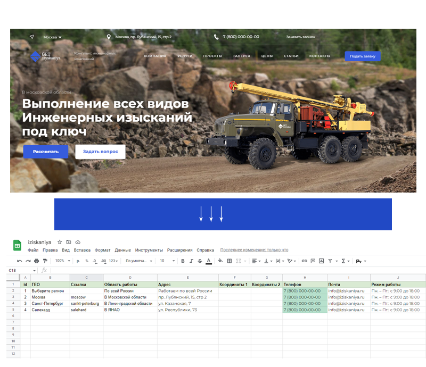Screen dimensions: 426x367
Task: Click the strikethrough formatting icon
Action: 199,261
